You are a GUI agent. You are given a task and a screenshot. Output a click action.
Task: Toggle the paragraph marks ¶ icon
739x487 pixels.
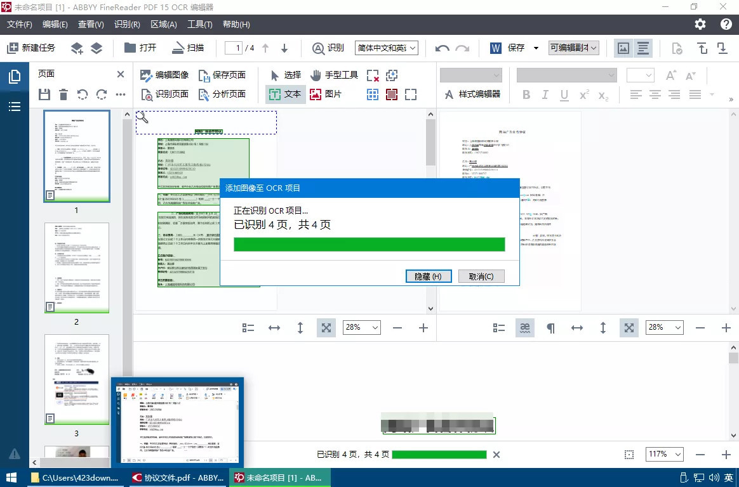(550, 328)
